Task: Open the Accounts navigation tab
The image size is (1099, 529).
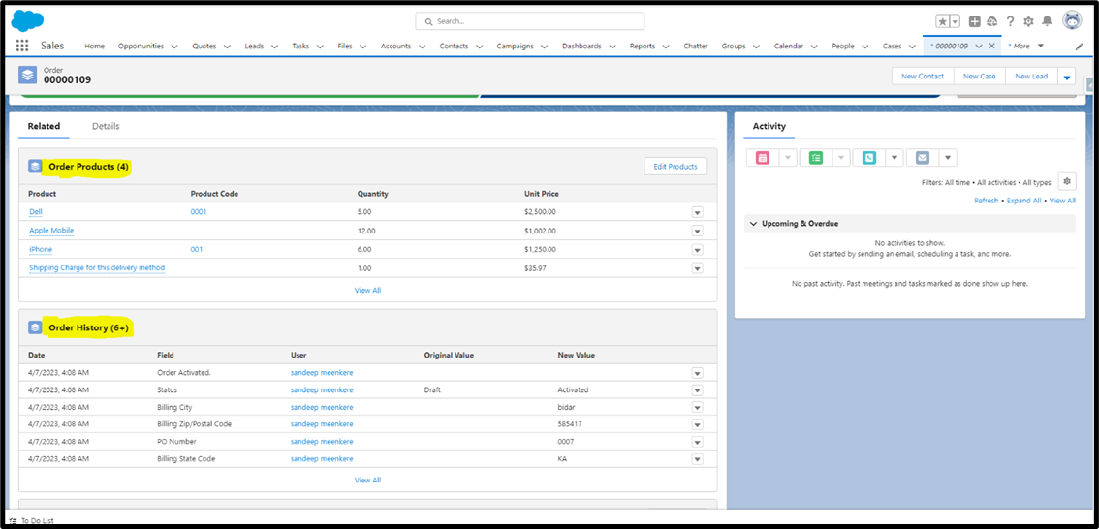Action: click(x=395, y=46)
